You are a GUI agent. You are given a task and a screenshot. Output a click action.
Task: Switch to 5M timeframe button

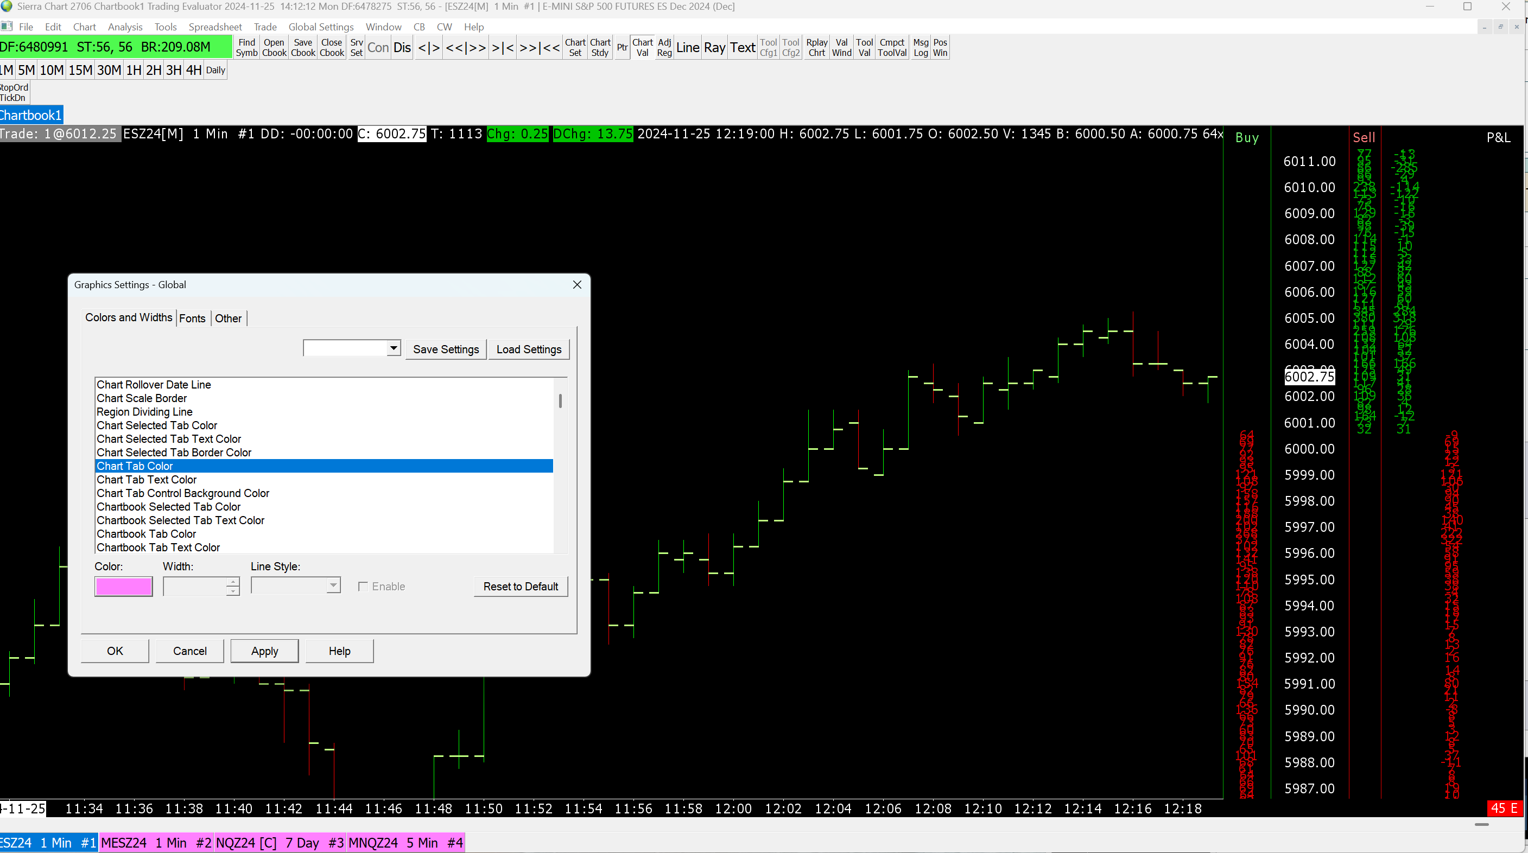26,70
